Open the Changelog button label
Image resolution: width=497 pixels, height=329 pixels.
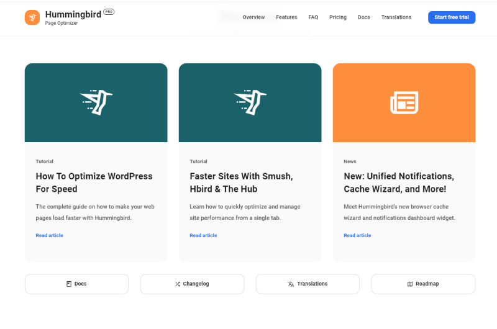pyautogui.click(x=196, y=284)
